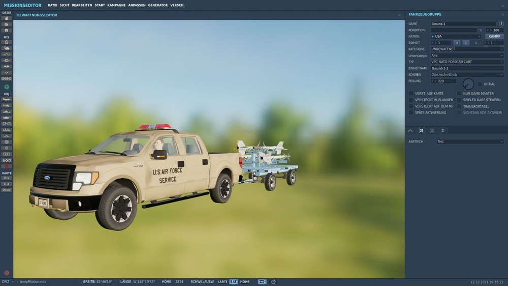Click the EINHEIT unit number stepper arrows
The image size is (508, 286).
[434, 43]
